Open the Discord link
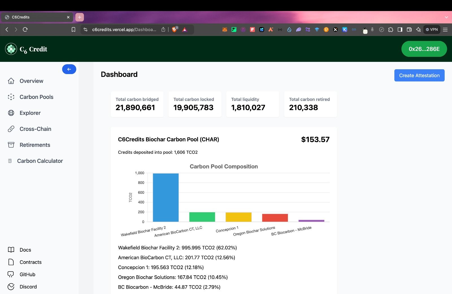 coord(28,287)
